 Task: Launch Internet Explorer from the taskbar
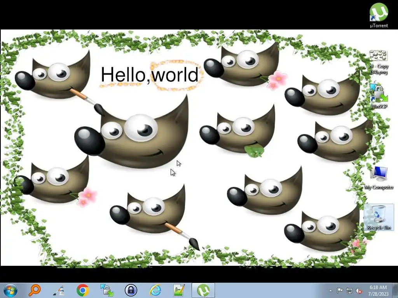[x=155, y=290]
